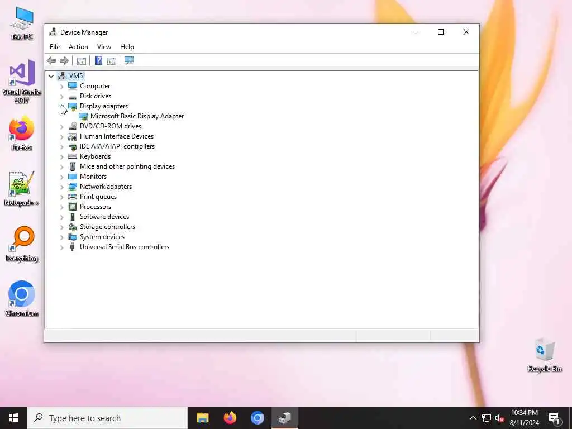Click the Forward arrow toolbar icon
Image resolution: width=572 pixels, height=429 pixels.
click(x=64, y=60)
